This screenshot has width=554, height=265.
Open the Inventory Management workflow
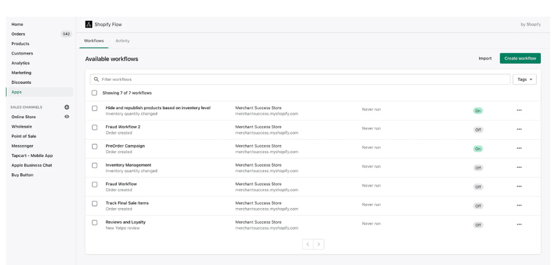click(128, 165)
